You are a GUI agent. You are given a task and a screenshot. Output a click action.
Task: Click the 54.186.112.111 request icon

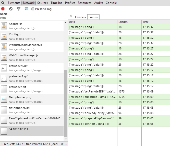4,131
